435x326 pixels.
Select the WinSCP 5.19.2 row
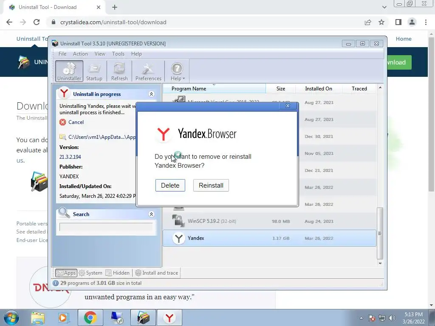[269, 221]
